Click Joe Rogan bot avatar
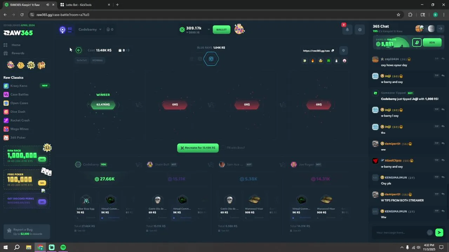Image resolution: width=449 pixels, height=252 pixels. click(x=294, y=164)
